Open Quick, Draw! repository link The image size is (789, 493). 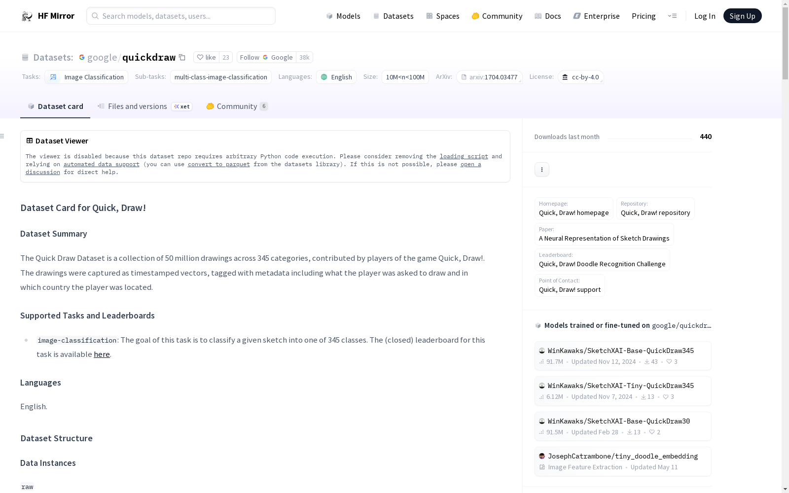click(x=655, y=209)
